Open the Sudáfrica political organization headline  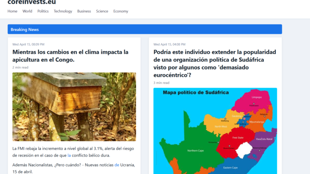click(x=215, y=63)
